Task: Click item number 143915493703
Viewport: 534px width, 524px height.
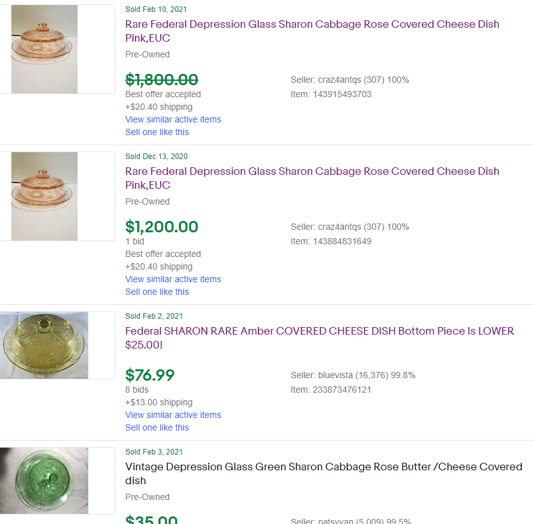Action: click(342, 94)
